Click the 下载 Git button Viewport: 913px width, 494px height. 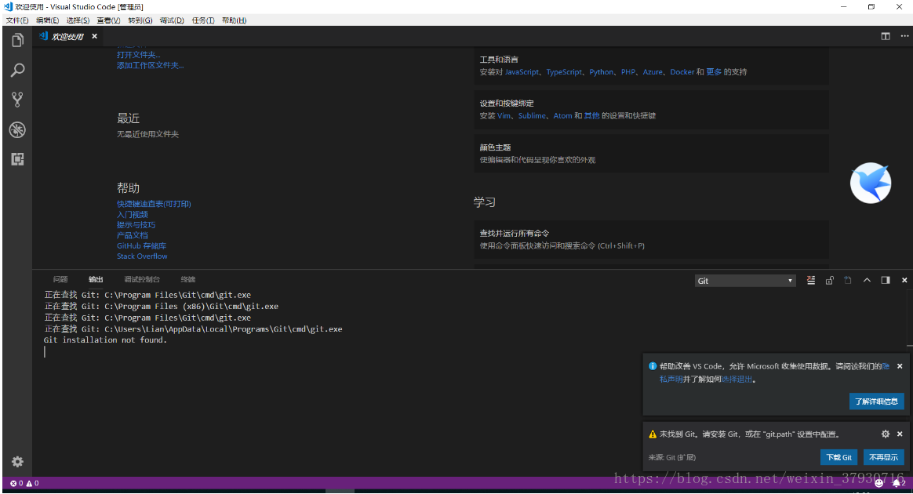tap(838, 457)
